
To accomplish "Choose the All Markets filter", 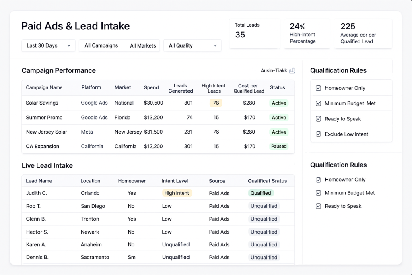I will 143,45.
